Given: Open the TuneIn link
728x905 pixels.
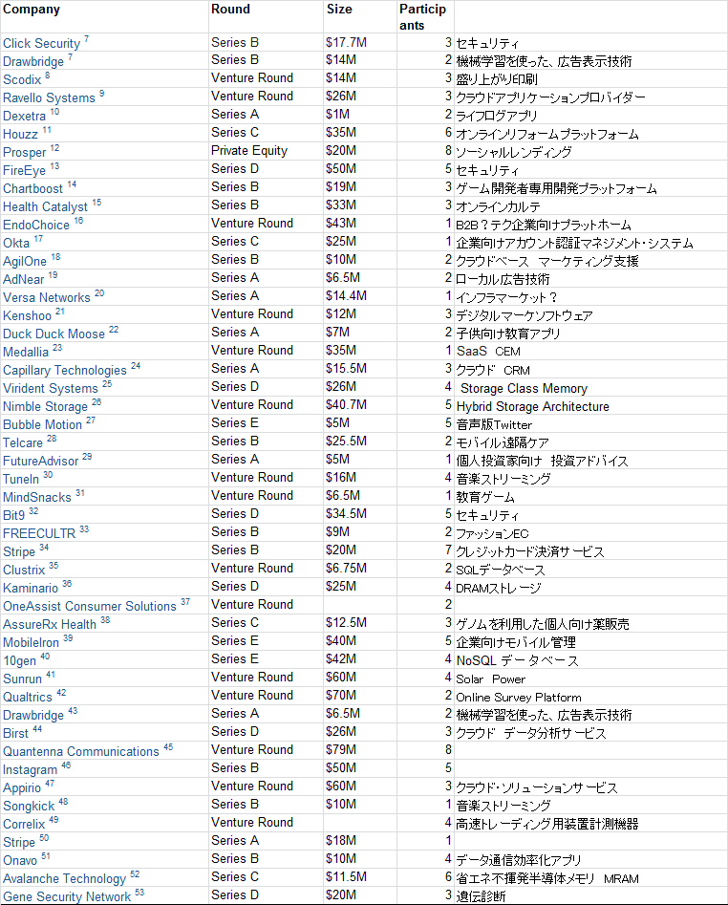Looking at the screenshot, I should pyautogui.click(x=21, y=479).
